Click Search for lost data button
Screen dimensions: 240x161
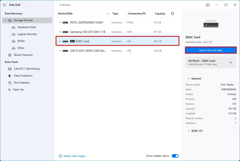point(211,50)
